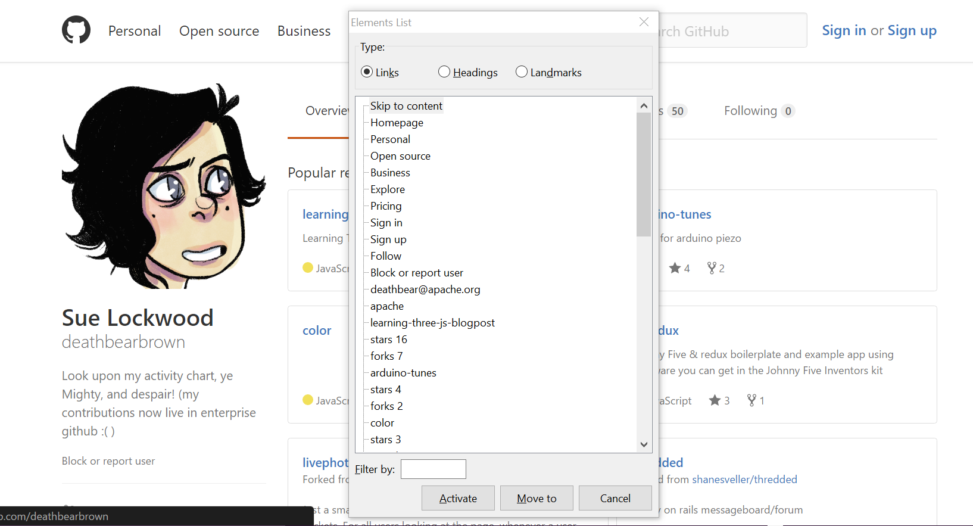Select the Links radio button
Screen dimensions: 973x526
coord(367,72)
